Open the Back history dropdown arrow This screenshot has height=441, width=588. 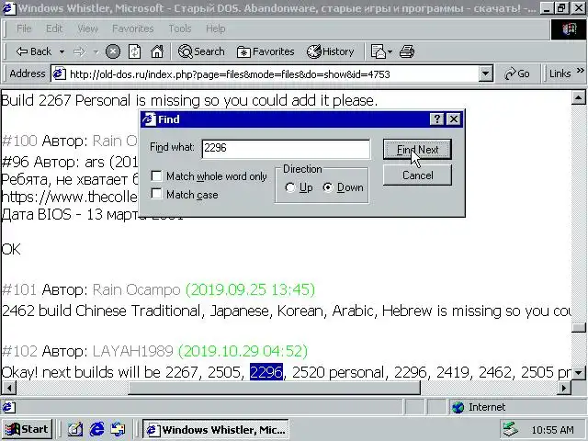coord(62,51)
